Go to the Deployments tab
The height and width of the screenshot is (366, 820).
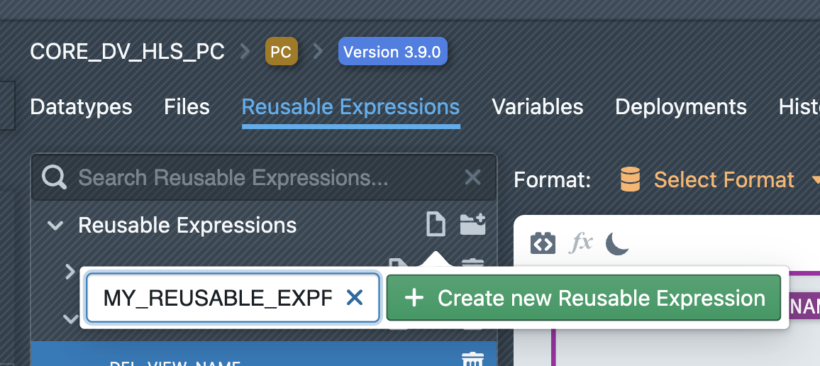[x=680, y=107]
